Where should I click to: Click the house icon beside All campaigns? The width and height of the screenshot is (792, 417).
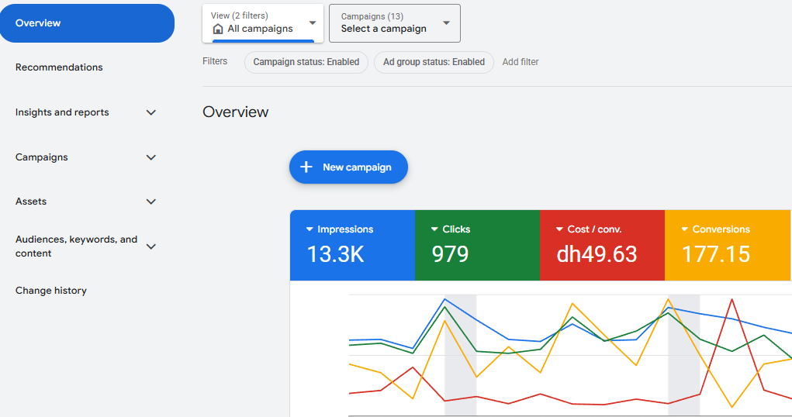(x=218, y=29)
